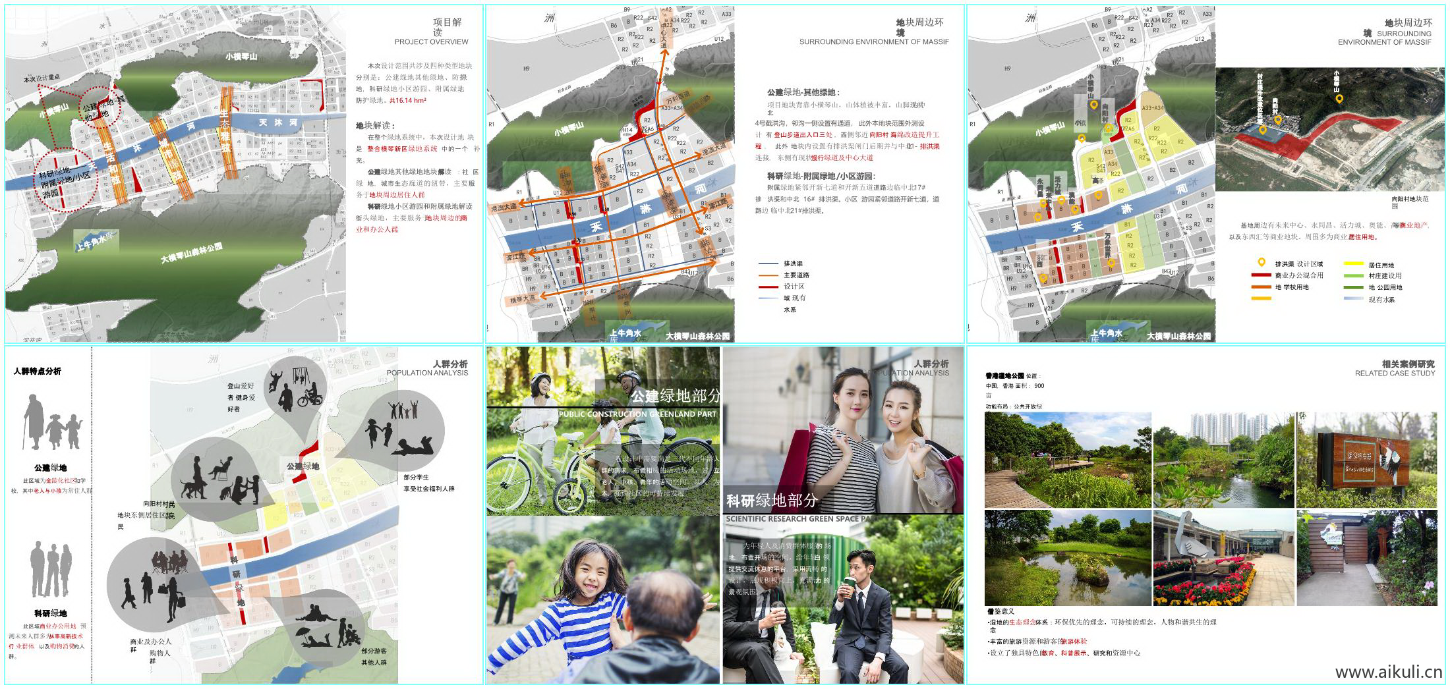Open the family cycling photo
Viewport: 1450px width, 689px height.
[603, 431]
